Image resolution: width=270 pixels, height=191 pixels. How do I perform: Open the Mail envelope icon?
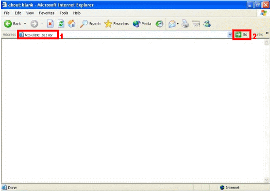[x=172, y=24]
